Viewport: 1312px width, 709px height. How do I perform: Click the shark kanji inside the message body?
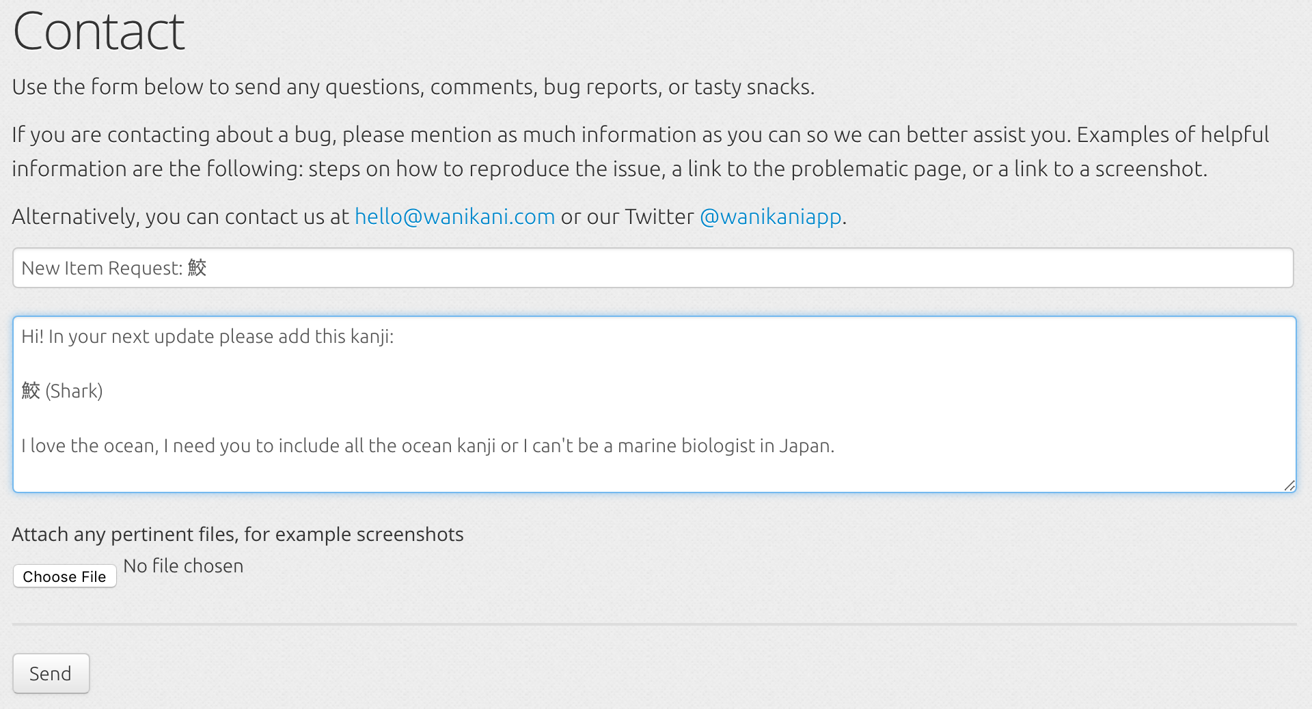[x=31, y=391]
